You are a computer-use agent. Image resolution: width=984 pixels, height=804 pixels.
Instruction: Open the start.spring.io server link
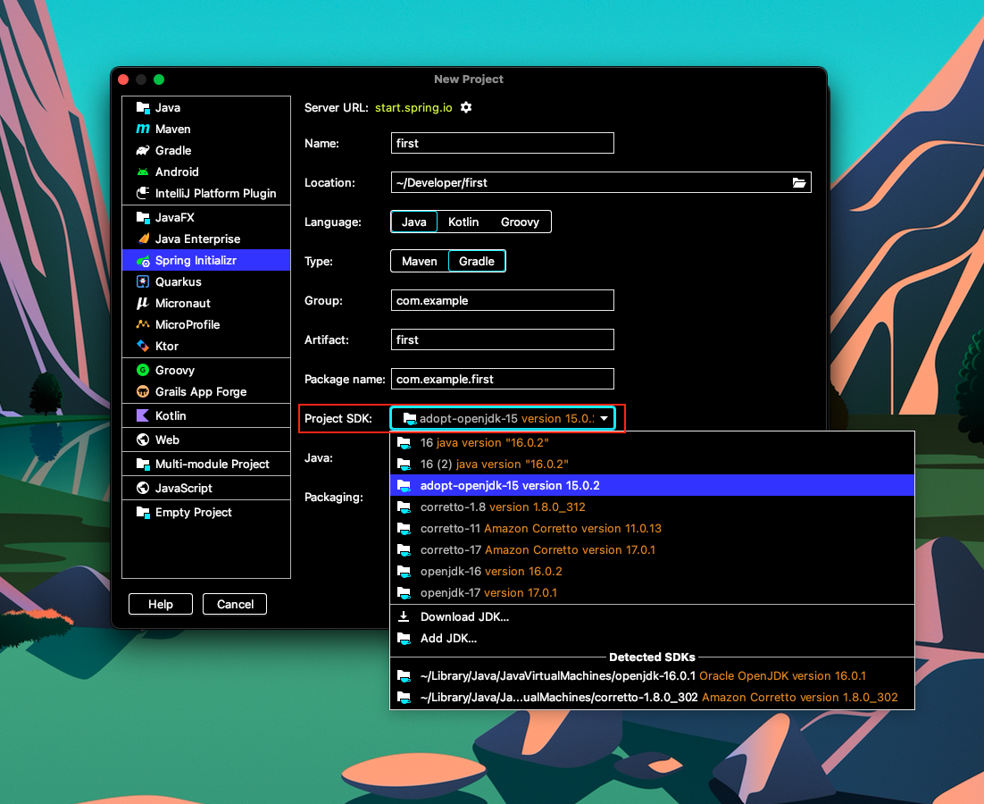tap(413, 107)
